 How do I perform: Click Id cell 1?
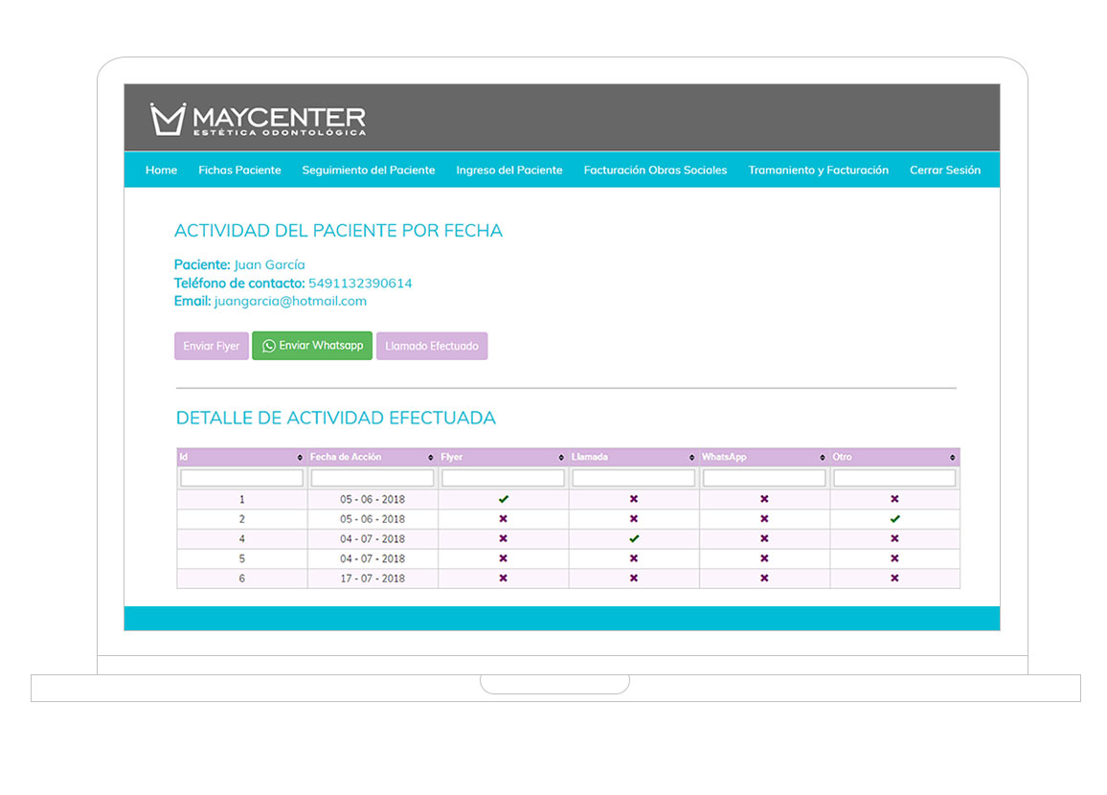point(241,499)
